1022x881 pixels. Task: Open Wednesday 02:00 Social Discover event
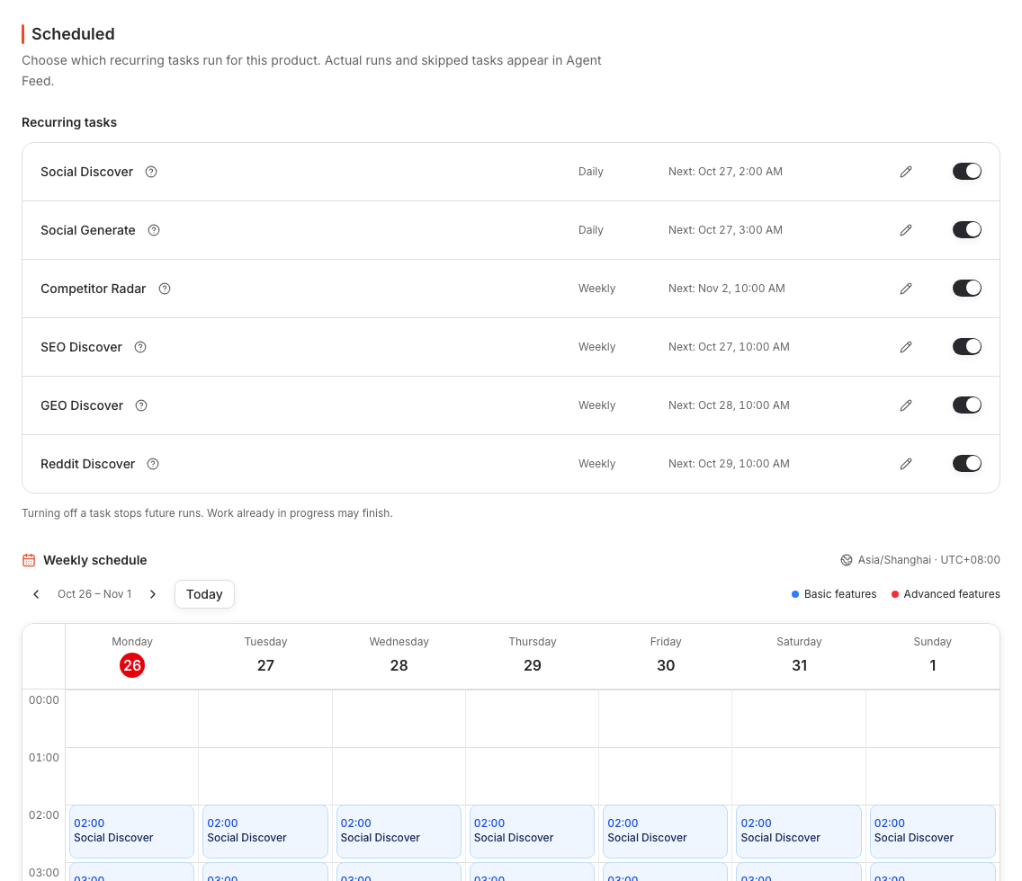399,832
